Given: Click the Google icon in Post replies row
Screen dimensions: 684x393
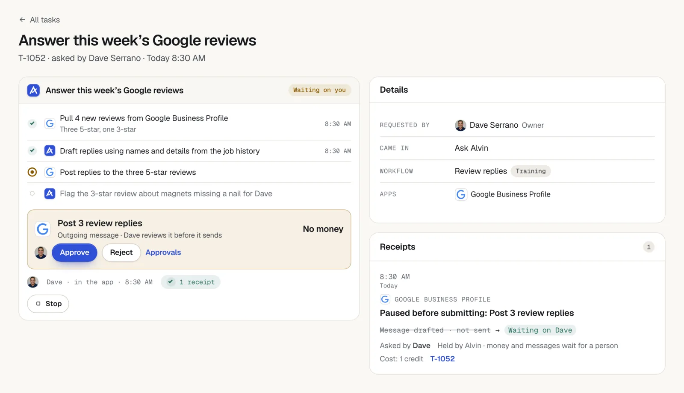Looking at the screenshot, I should pos(50,172).
